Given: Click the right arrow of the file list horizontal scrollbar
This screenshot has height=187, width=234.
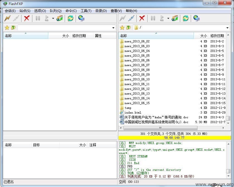Looking at the screenshot, I should click(223, 128).
